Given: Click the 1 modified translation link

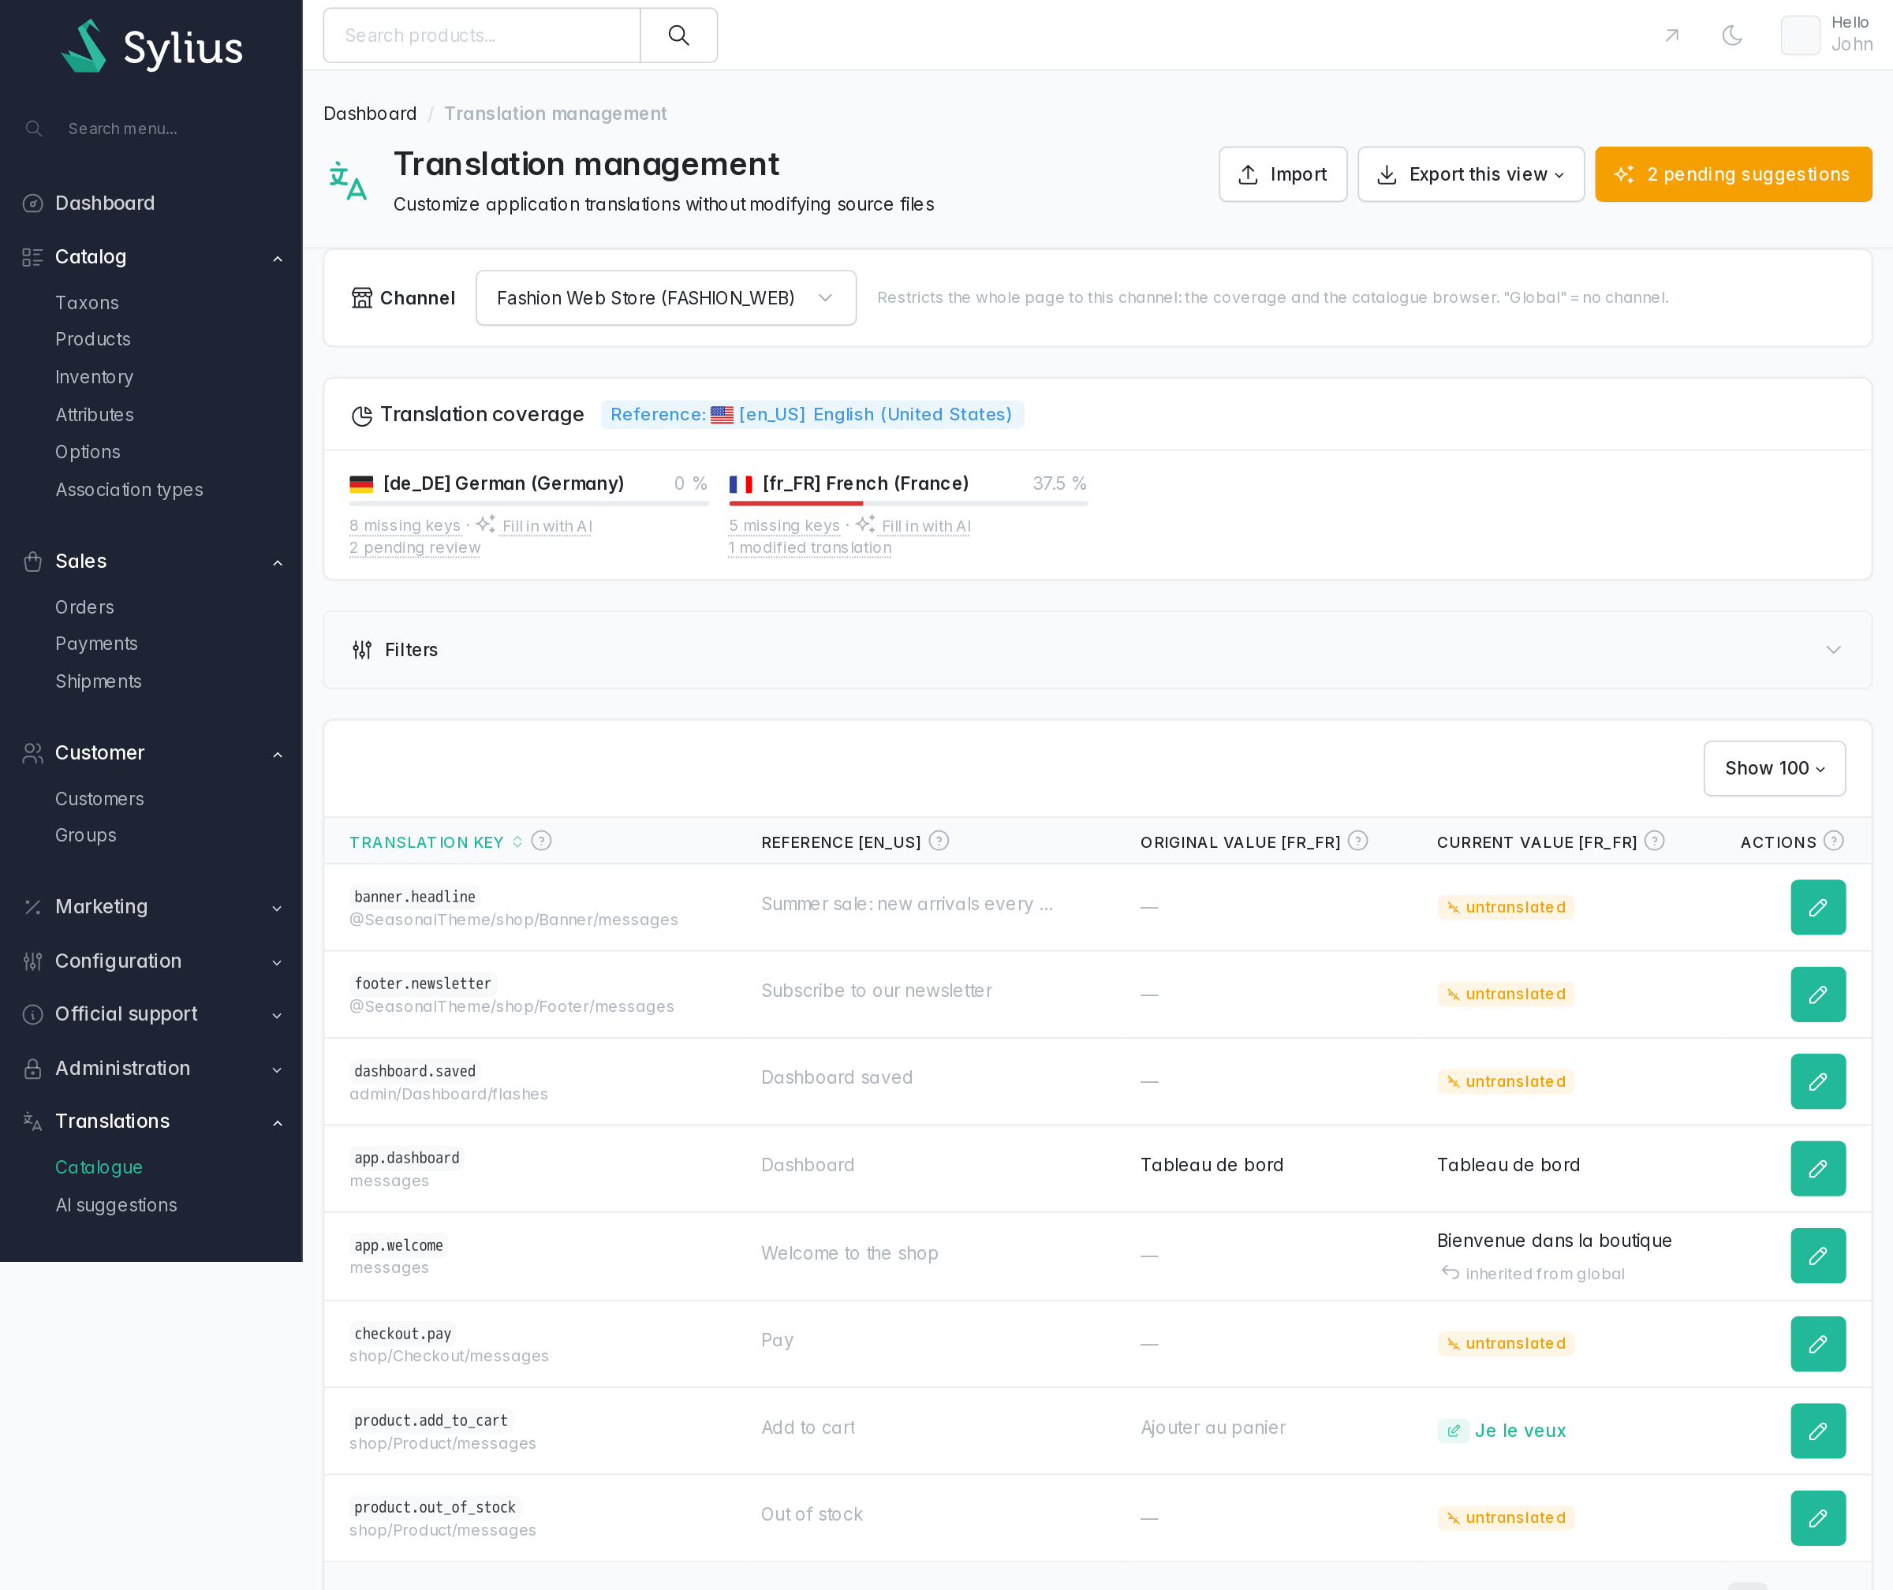Looking at the screenshot, I should tap(809, 547).
